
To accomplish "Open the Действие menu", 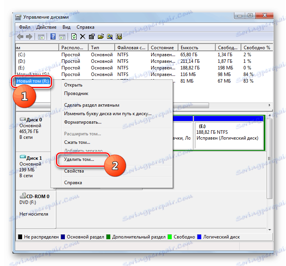I will click(46, 27).
